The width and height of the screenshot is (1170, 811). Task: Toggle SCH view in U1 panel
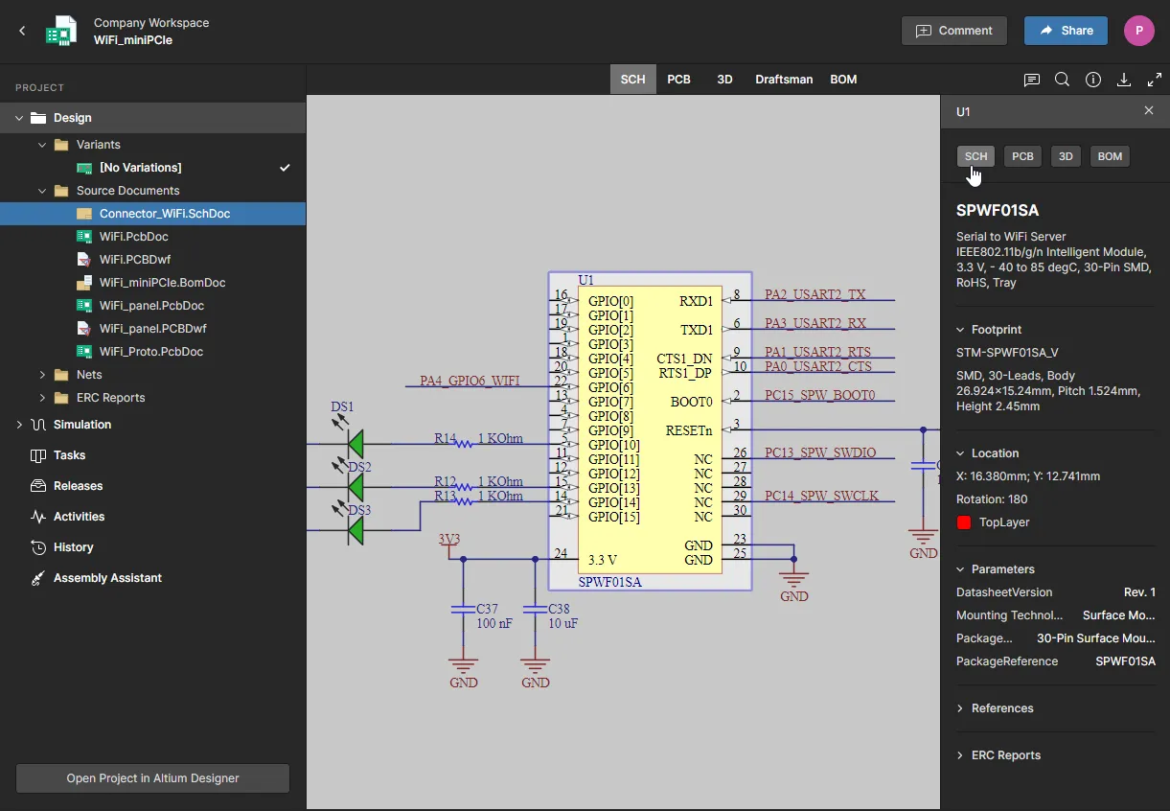coord(975,156)
